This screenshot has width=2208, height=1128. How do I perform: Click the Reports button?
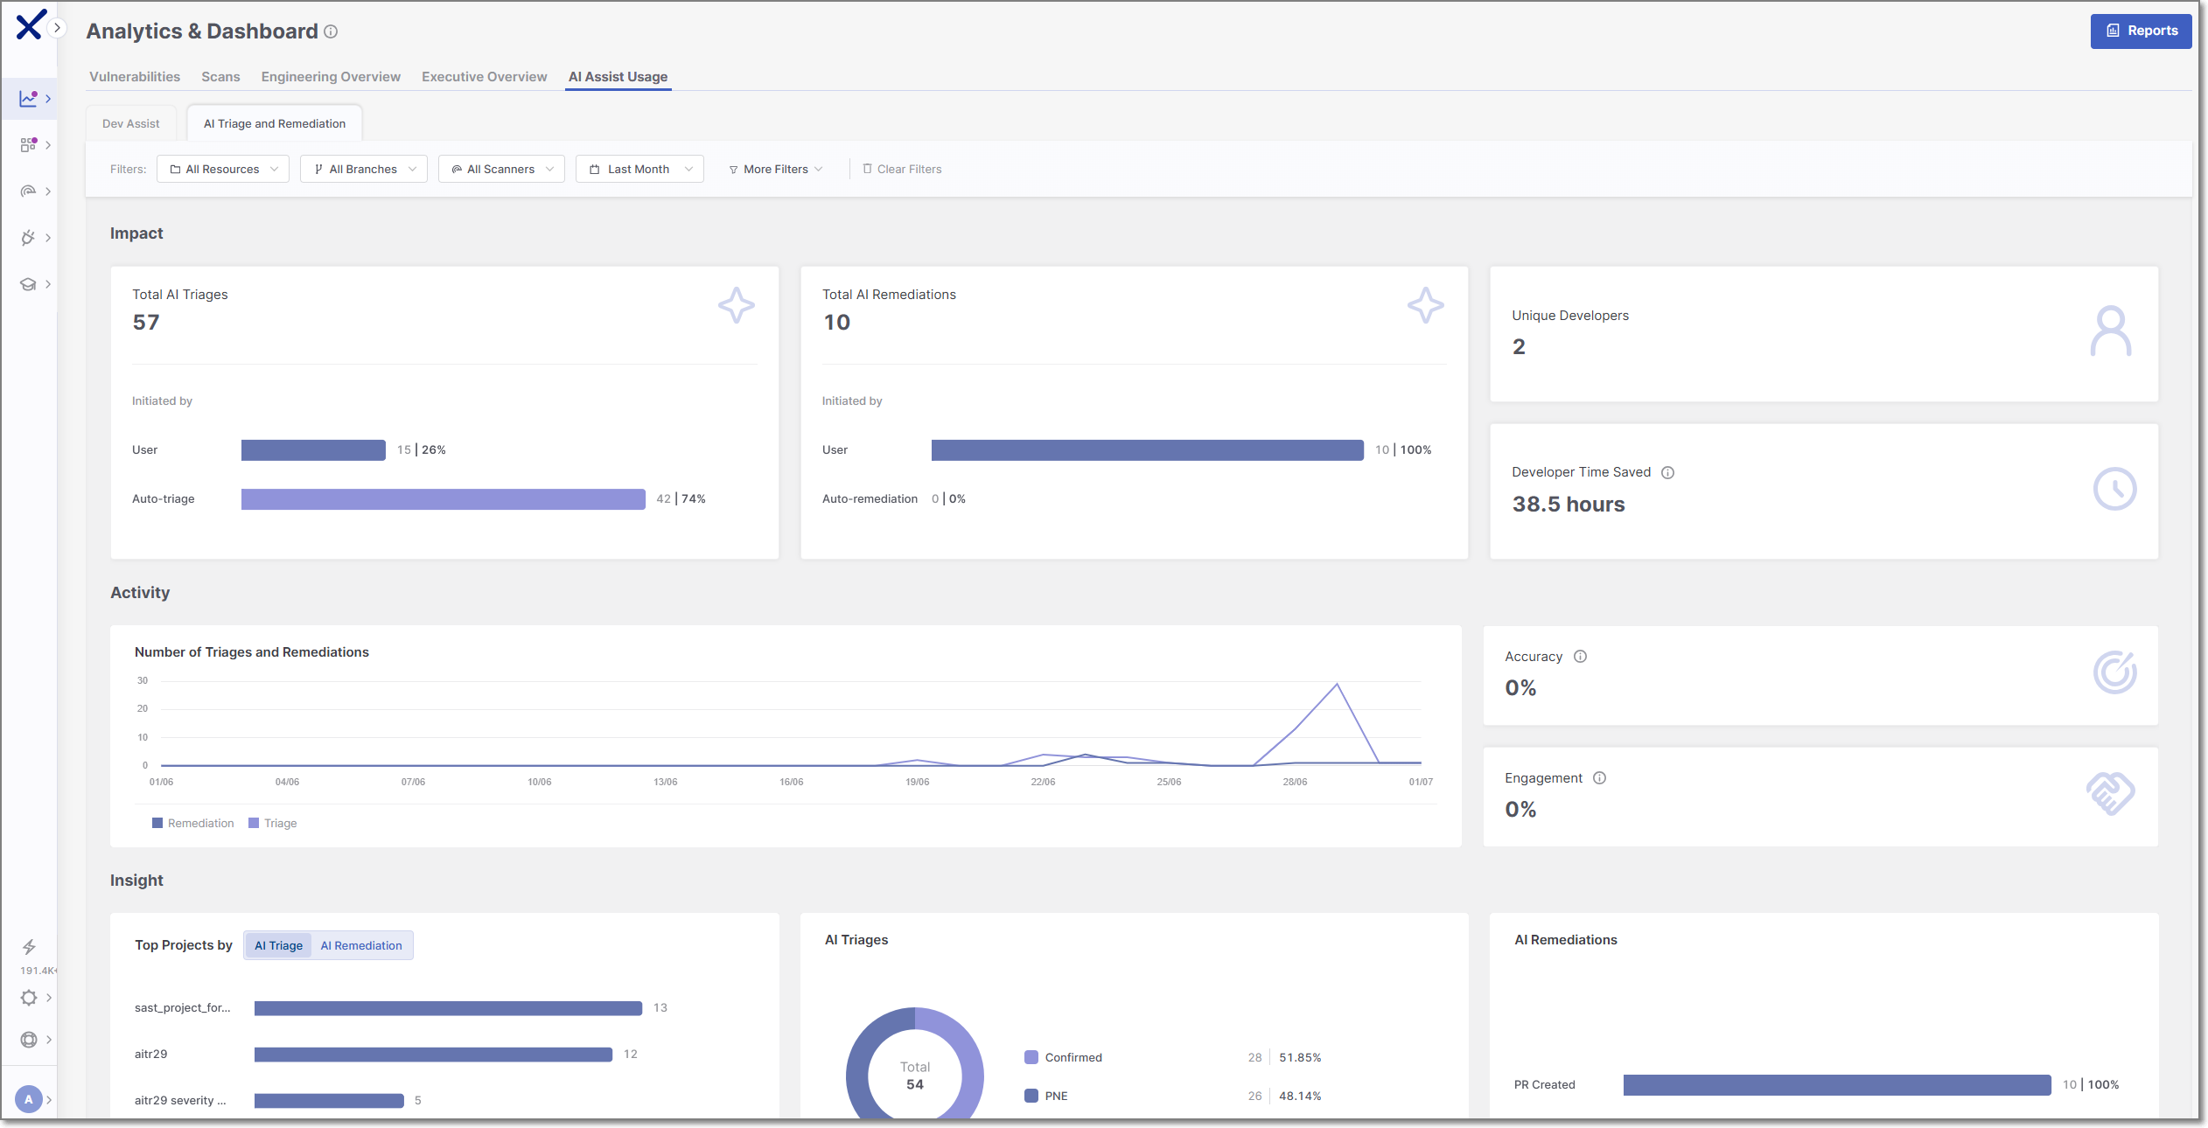coord(2141,31)
